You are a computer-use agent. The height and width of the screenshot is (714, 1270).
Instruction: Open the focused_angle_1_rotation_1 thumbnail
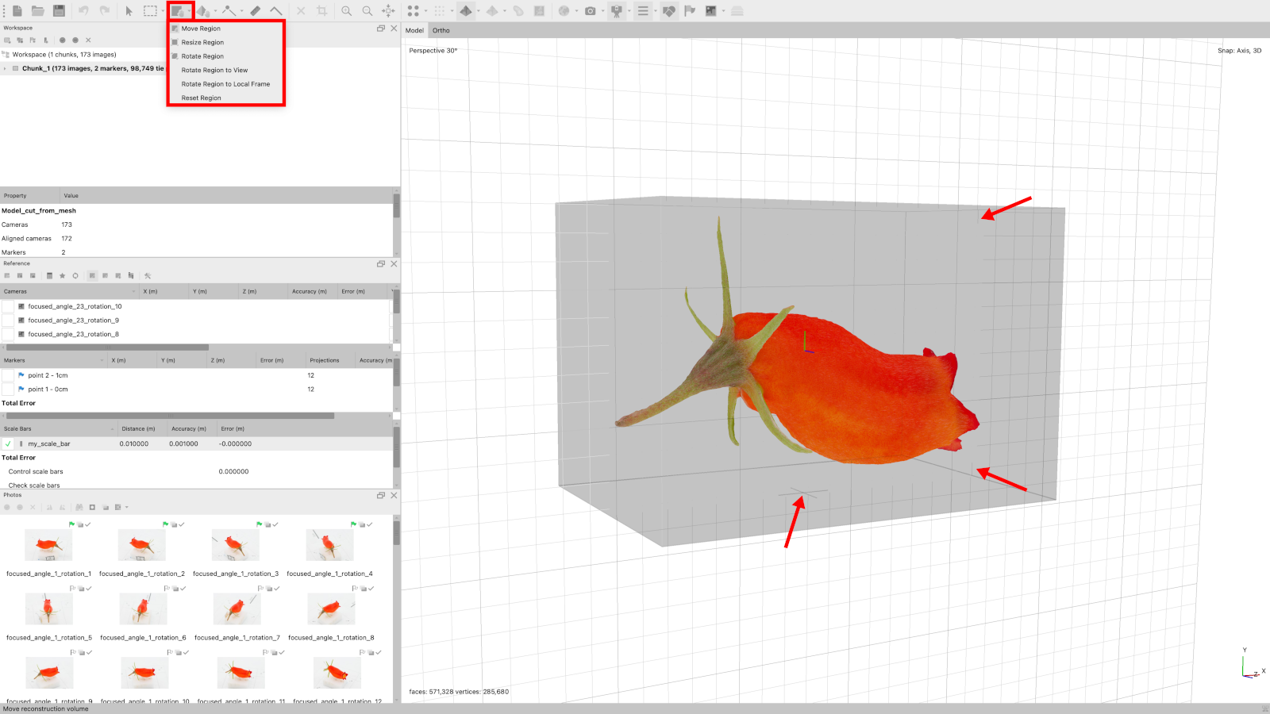pyautogui.click(x=48, y=545)
